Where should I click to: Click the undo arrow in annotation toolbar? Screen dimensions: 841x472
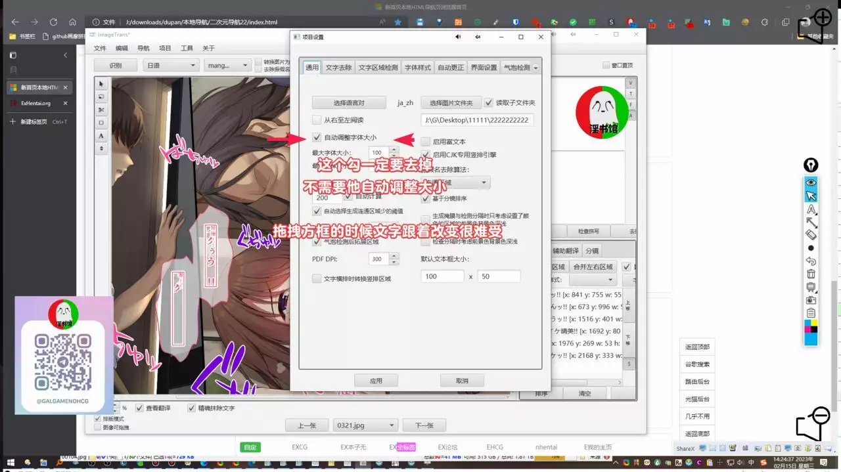tap(811, 261)
